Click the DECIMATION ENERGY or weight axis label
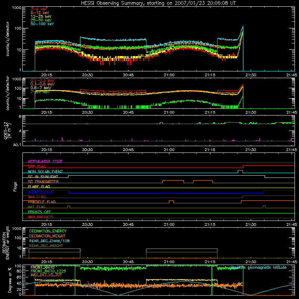Viewport: 299px width, 299px height. click(6, 243)
